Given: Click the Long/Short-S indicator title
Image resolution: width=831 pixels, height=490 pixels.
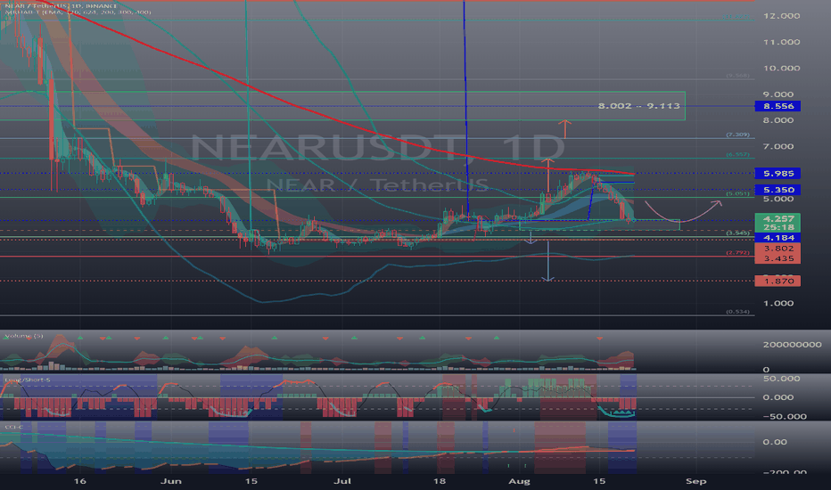Looking at the screenshot, I should pyautogui.click(x=27, y=380).
